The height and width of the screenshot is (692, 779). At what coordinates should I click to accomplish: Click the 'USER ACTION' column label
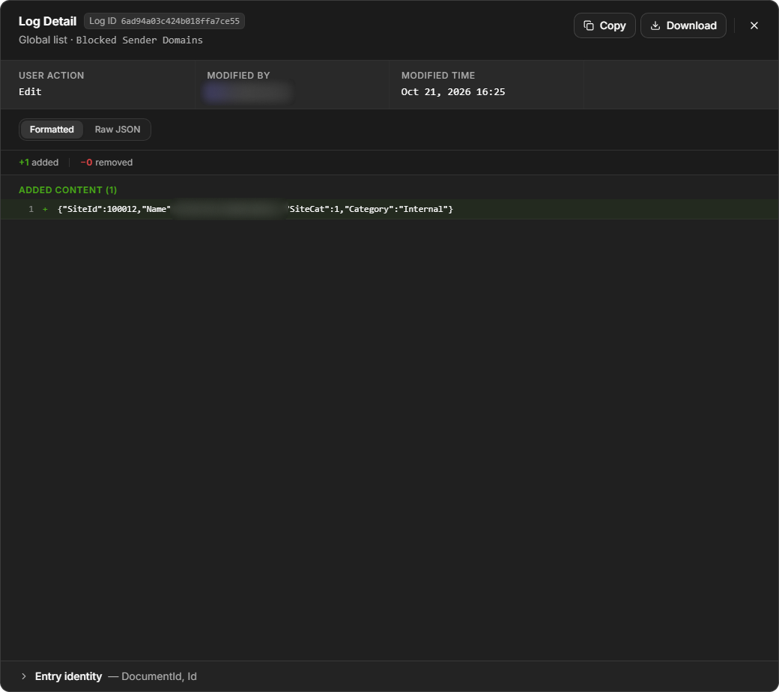[51, 76]
